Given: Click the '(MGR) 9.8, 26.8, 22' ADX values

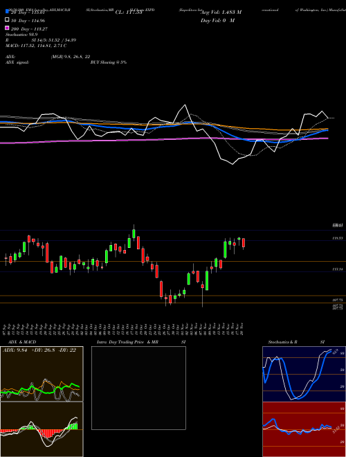Looking at the screenshot, I should 71,57.
